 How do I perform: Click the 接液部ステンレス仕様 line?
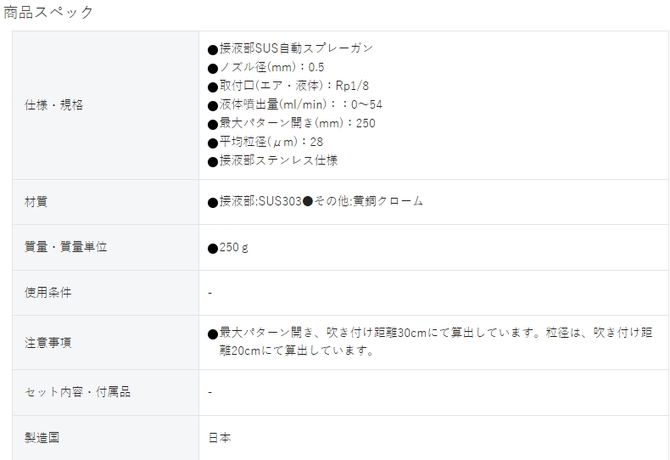(272, 160)
